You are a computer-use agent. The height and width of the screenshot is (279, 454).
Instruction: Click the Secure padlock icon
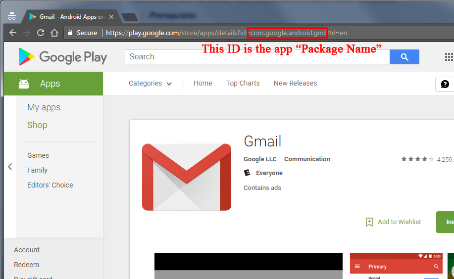click(x=70, y=33)
